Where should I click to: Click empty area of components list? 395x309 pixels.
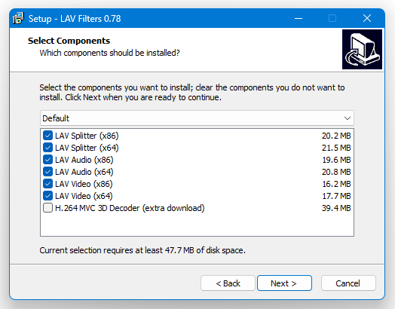(197, 225)
